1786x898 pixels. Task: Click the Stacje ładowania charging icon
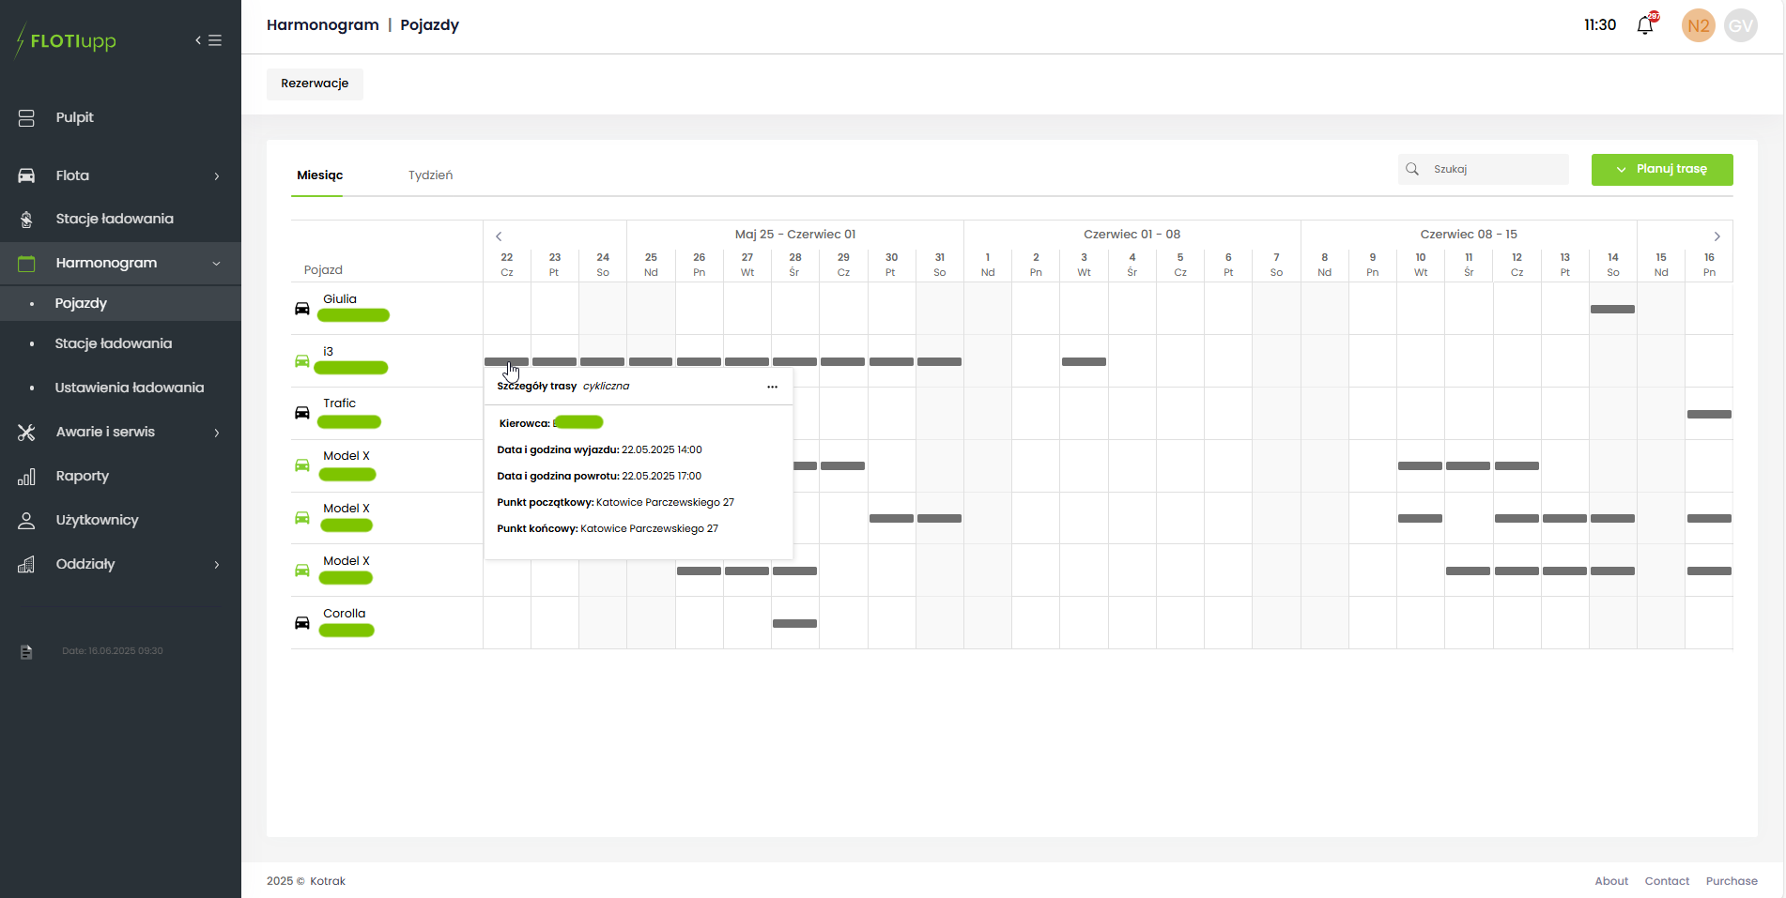[x=26, y=220]
